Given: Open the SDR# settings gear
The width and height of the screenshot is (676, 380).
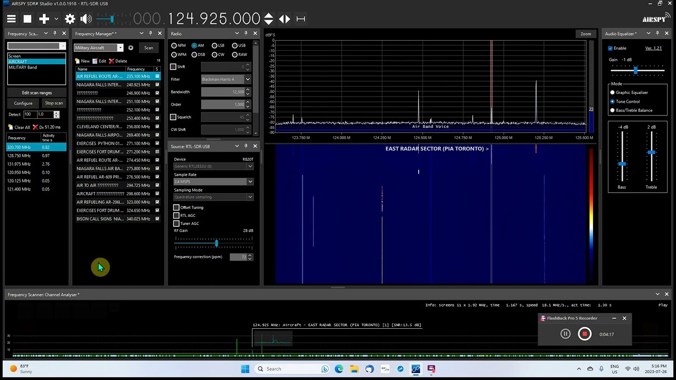Looking at the screenshot, I should 70,19.
